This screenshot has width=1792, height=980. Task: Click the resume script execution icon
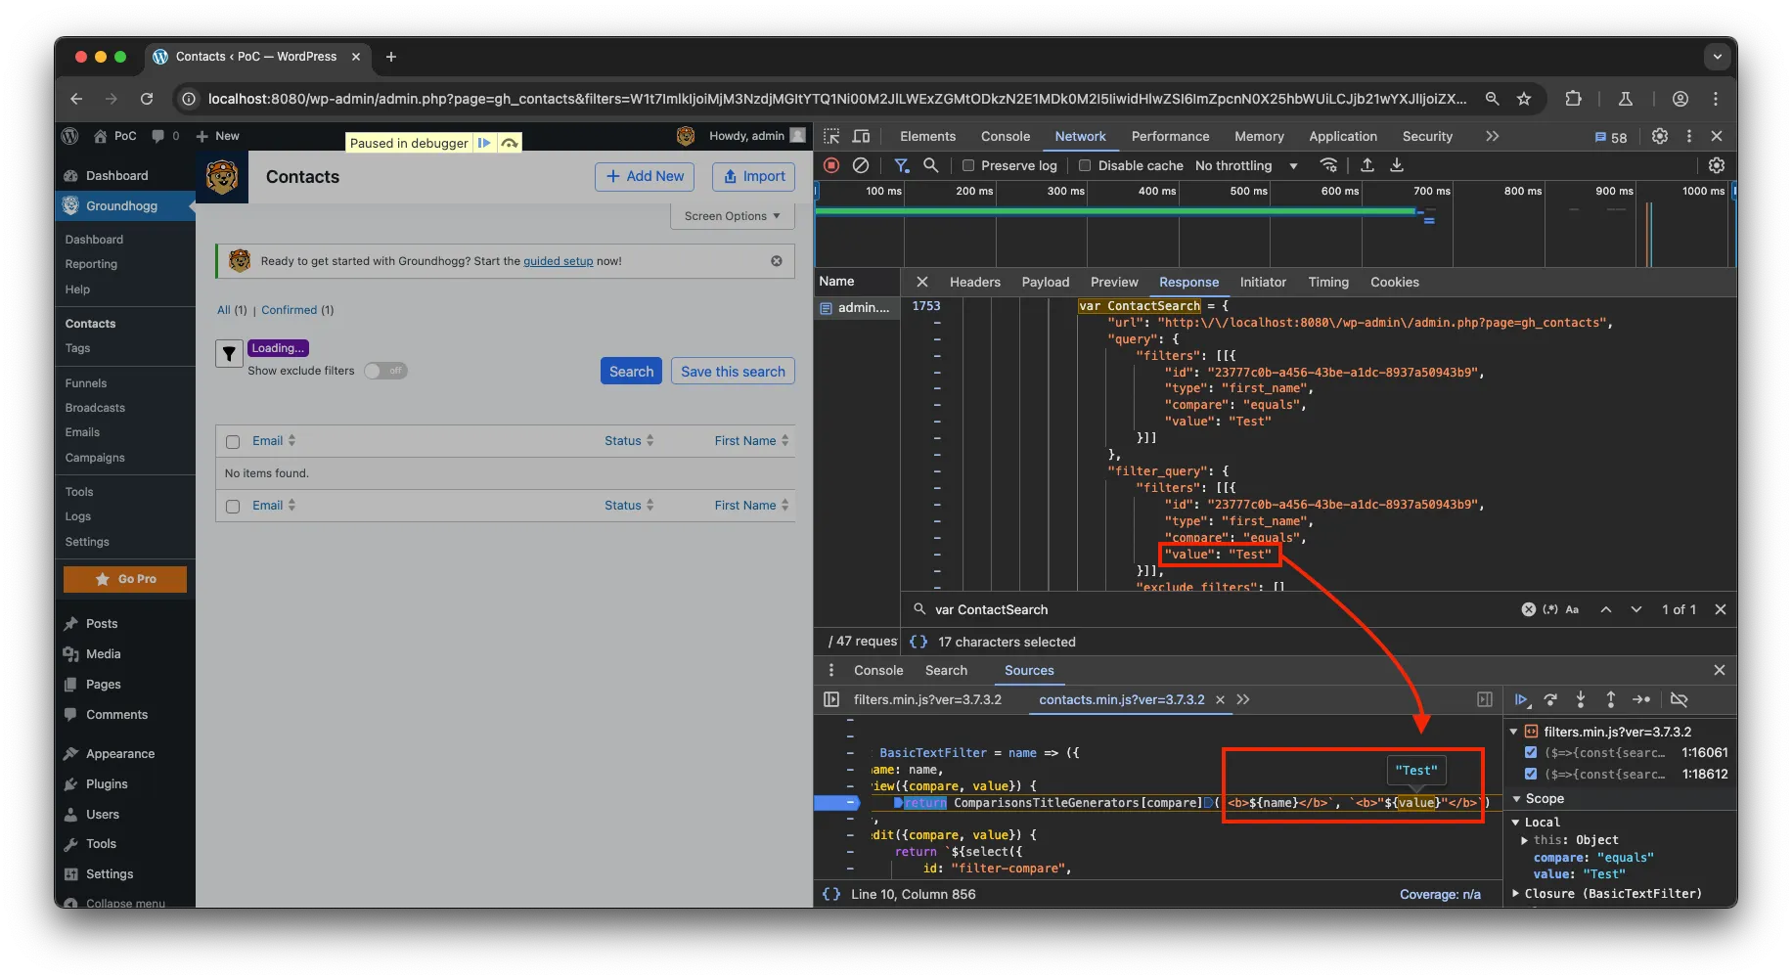coord(1521,699)
